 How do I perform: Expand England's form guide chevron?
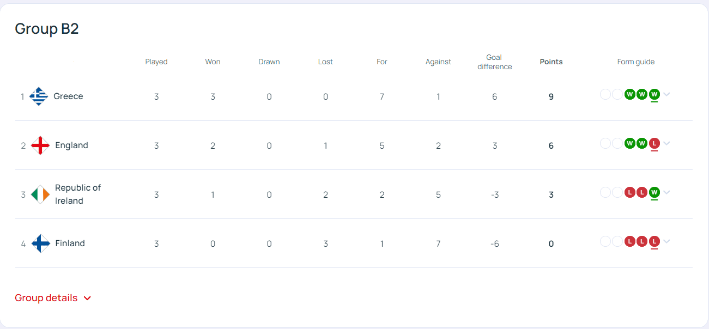(667, 143)
